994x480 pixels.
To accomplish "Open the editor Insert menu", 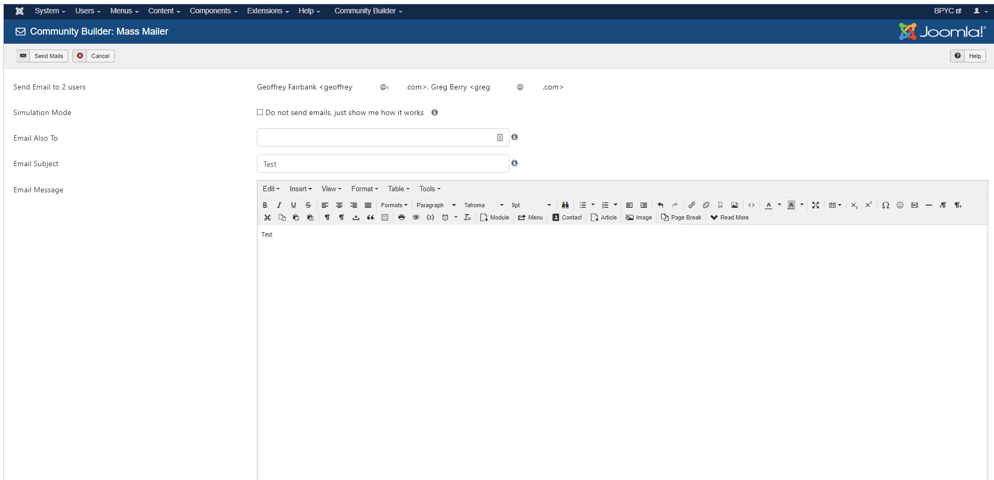I will coord(301,189).
